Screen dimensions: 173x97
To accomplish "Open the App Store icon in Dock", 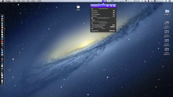I will tap(2, 53).
